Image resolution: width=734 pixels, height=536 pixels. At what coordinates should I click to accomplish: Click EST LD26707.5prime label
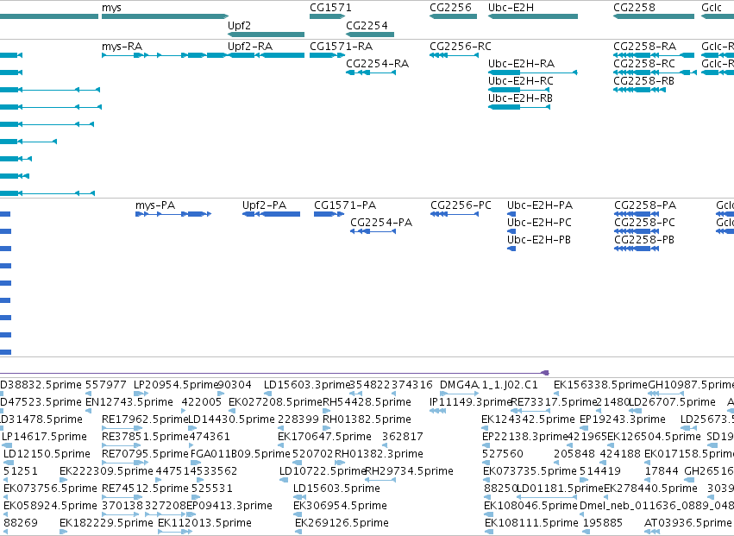[x=672, y=402]
